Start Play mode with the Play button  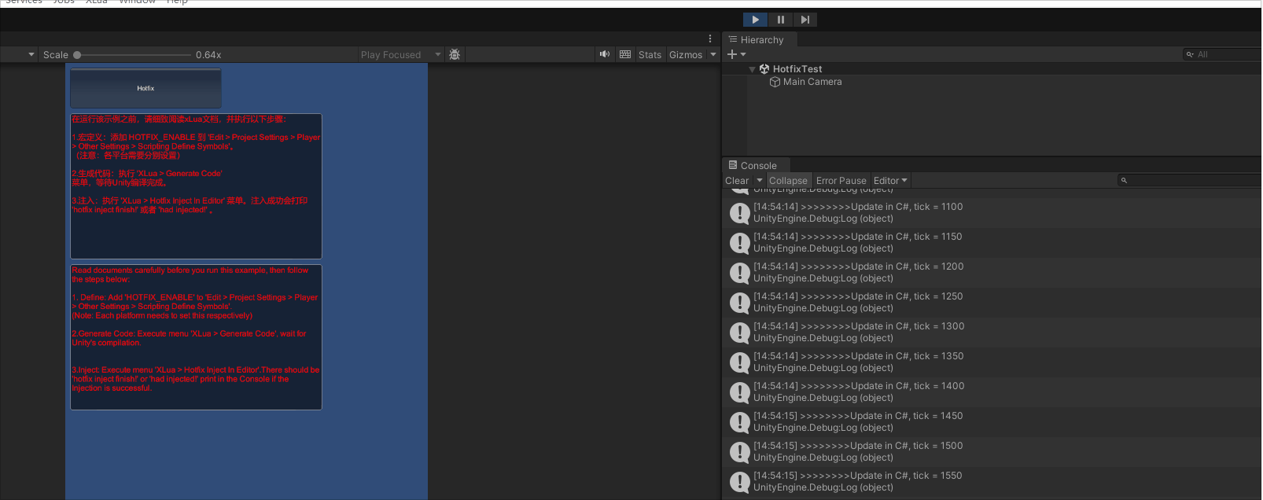pyautogui.click(x=755, y=20)
